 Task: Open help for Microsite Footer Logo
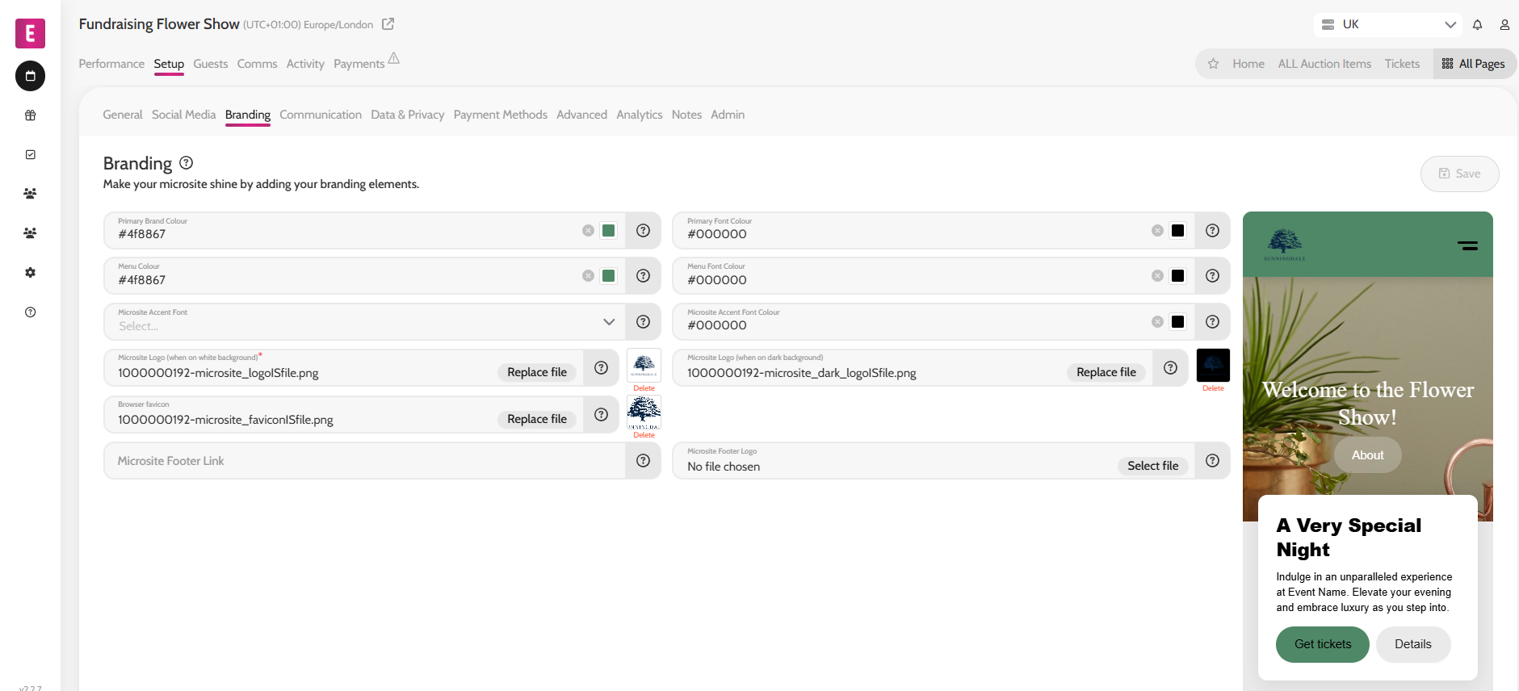pyautogui.click(x=1212, y=461)
